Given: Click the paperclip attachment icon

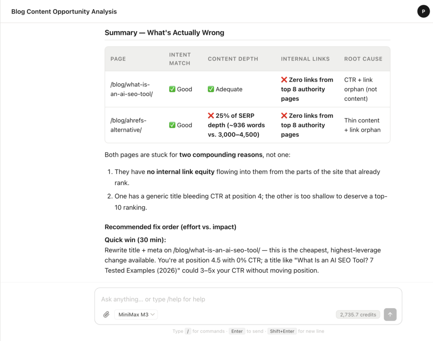Looking at the screenshot, I should 106,314.
